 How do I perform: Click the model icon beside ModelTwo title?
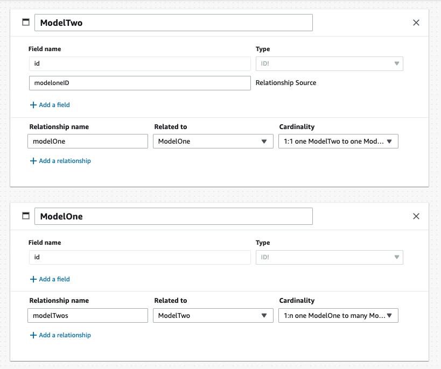coord(25,22)
